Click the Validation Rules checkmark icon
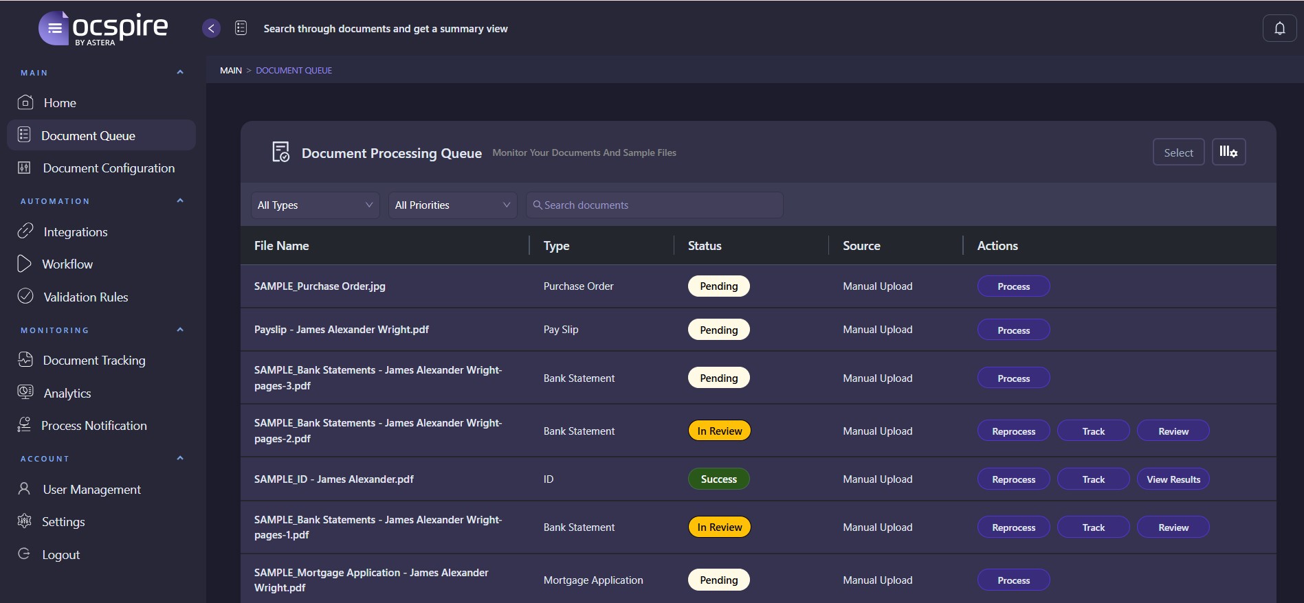 tap(25, 297)
